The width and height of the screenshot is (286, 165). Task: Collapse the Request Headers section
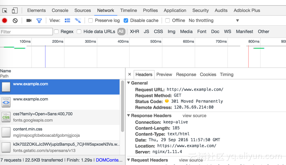[x=128, y=160]
